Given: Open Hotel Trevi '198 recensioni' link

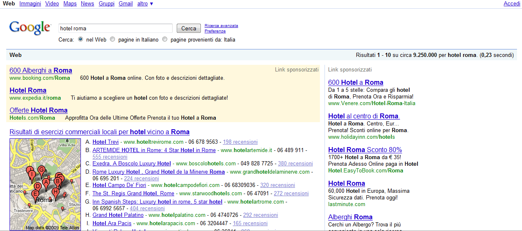Looking at the screenshot, I should coord(240,142).
